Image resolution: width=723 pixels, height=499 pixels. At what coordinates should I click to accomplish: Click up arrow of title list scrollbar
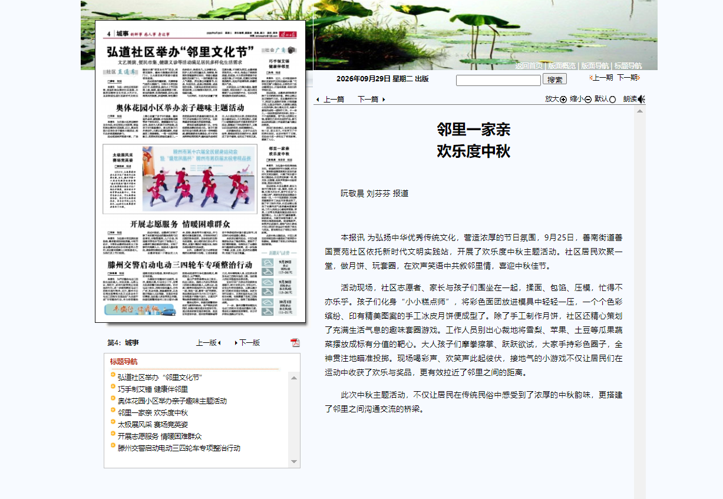click(x=294, y=378)
